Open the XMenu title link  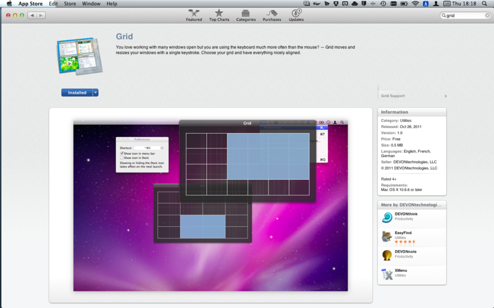(401, 270)
